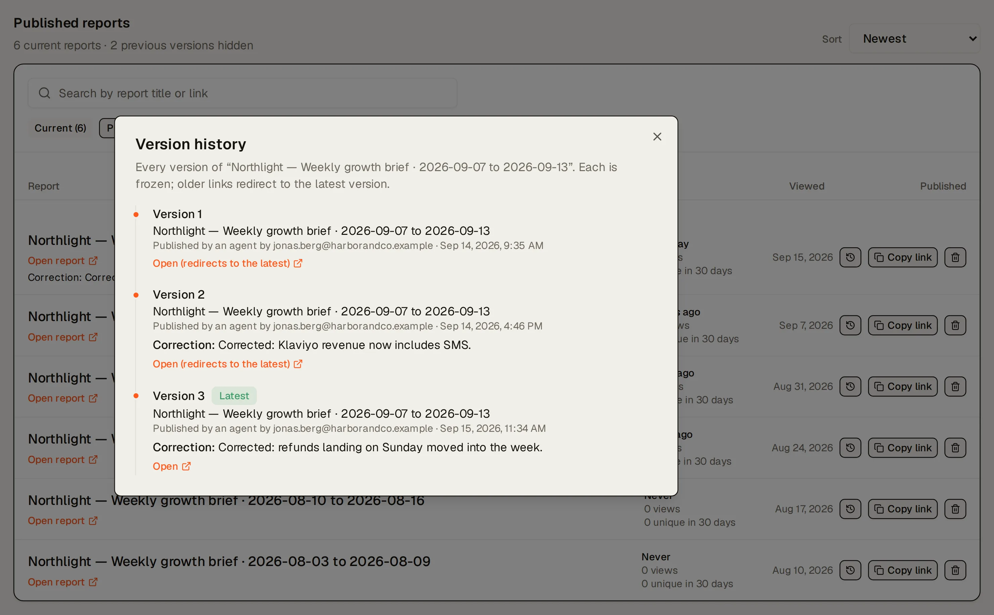Screen dimensions: 994x615
Task: Focus the search by report title field
Action: (242, 93)
